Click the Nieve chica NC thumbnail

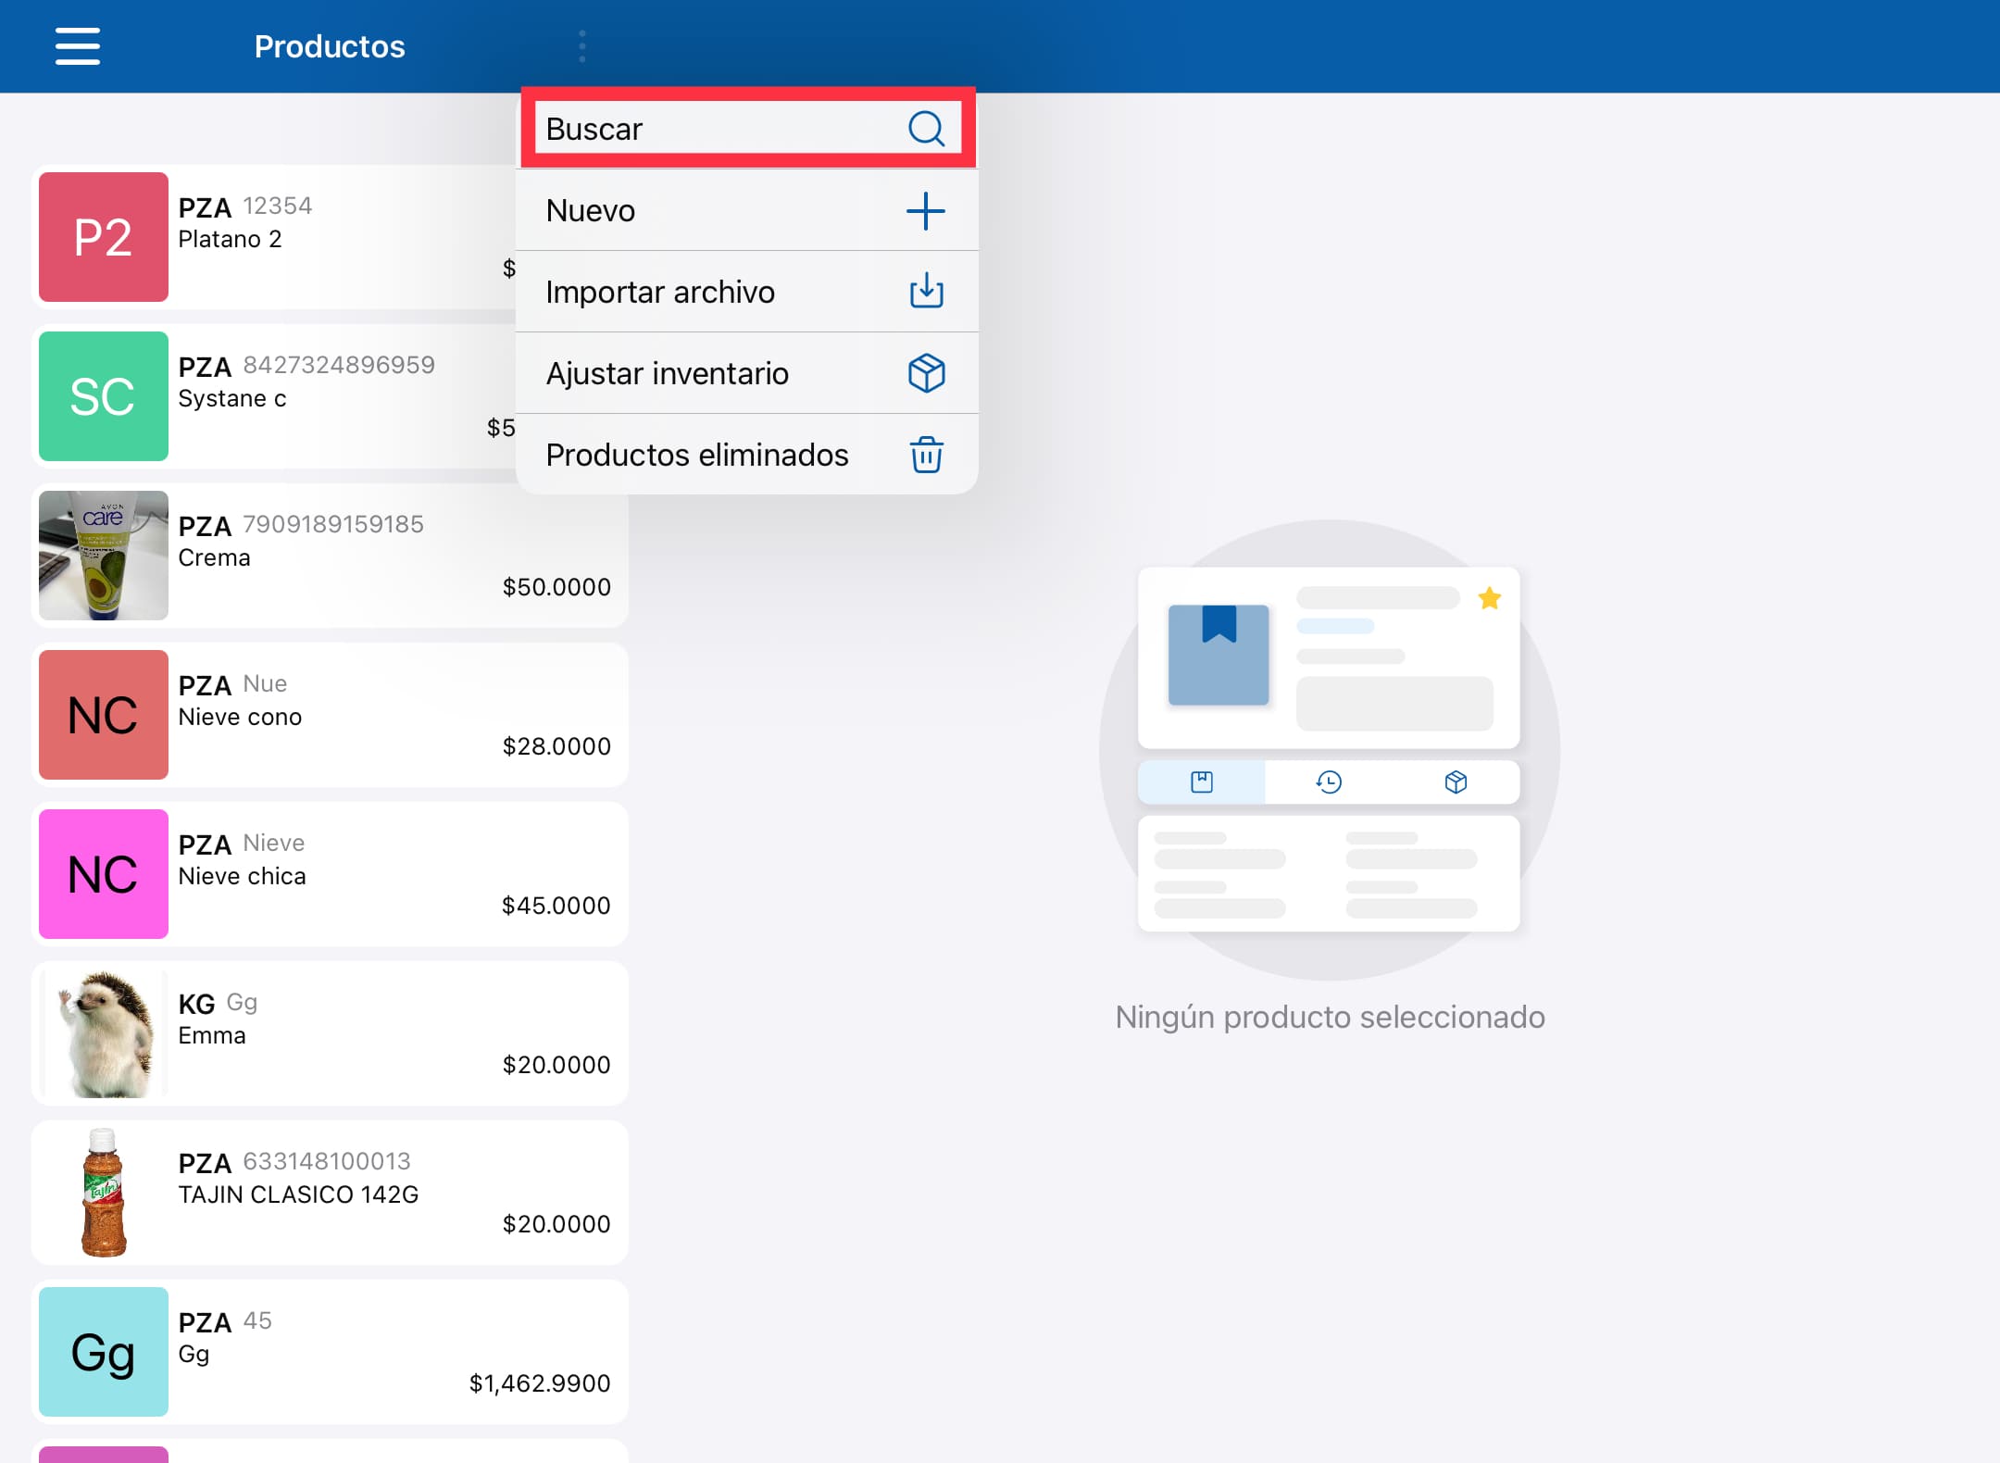click(x=104, y=874)
